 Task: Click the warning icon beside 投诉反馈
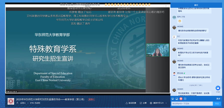click(x=127, y=103)
